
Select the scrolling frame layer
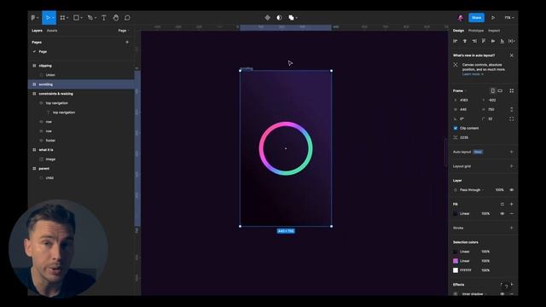click(x=81, y=84)
